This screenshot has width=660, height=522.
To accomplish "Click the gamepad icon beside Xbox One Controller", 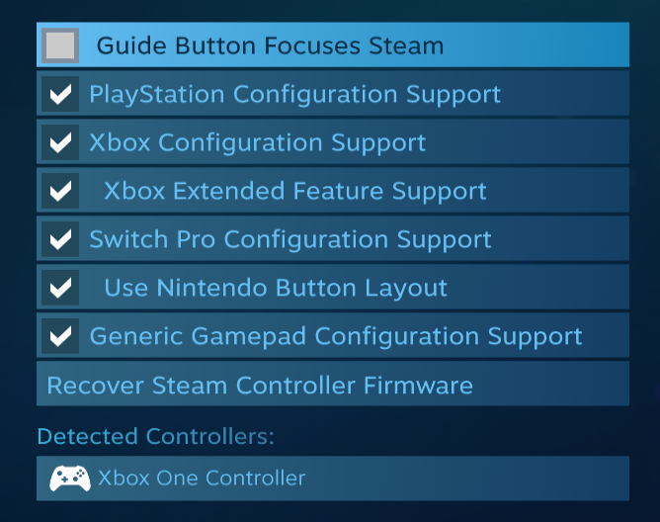I will point(69,478).
